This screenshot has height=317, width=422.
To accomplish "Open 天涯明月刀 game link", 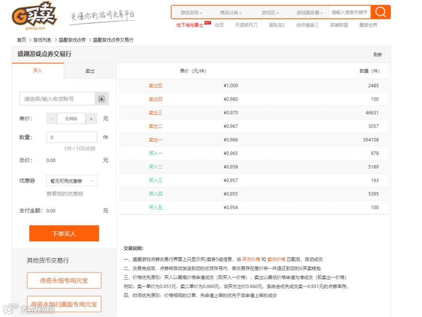I will point(246,25).
